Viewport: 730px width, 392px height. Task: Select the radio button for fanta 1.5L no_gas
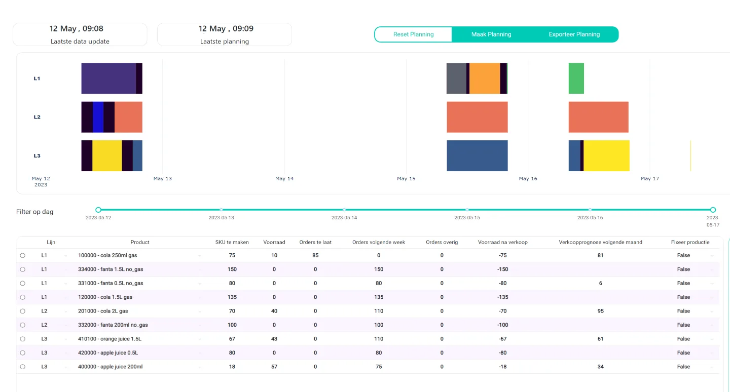tap(22, 269)
